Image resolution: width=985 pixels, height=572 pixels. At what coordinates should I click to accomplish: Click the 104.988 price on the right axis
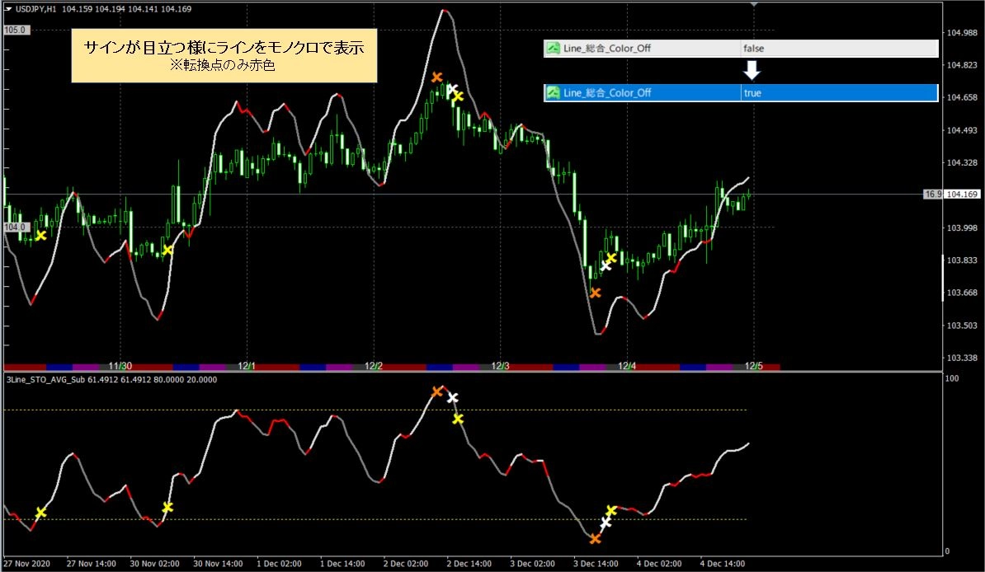click(963, 33)
